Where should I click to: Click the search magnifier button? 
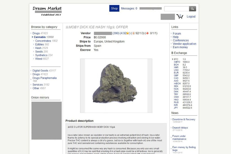[x=192, y=9]
